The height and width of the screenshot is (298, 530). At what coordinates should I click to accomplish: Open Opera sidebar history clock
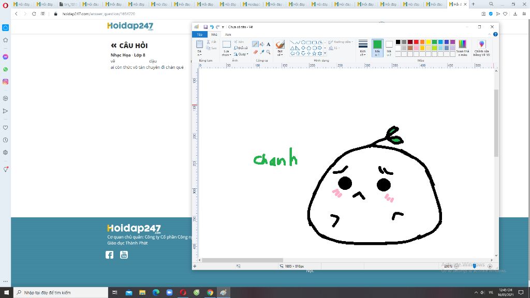coord(5,140)
